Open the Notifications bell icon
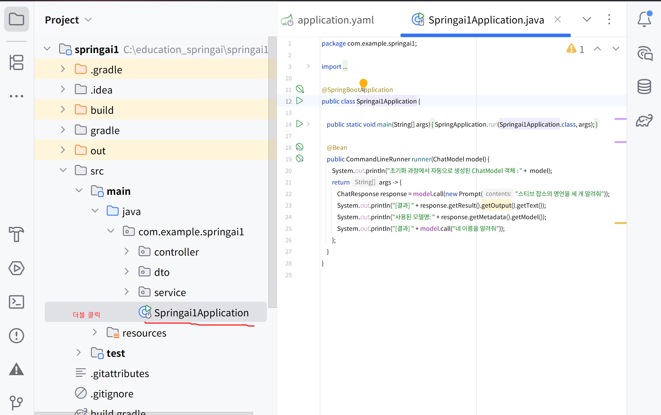The width and height of the screenshot is (661, 415). 644,19
